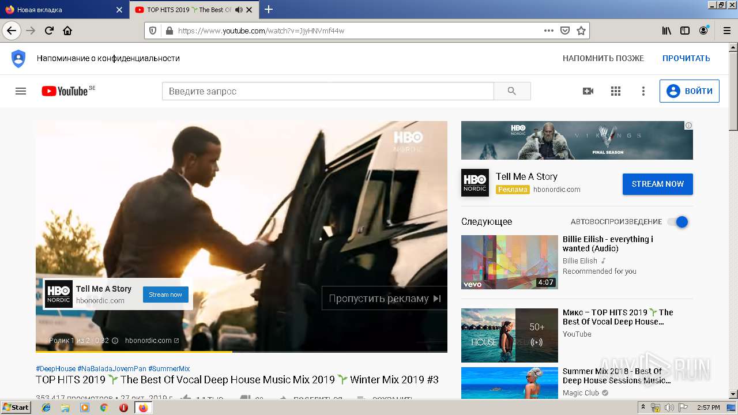Open Windows Explorer folder in taskbar
This screenshot has height=415, width=738.
[x=65, y=408]
